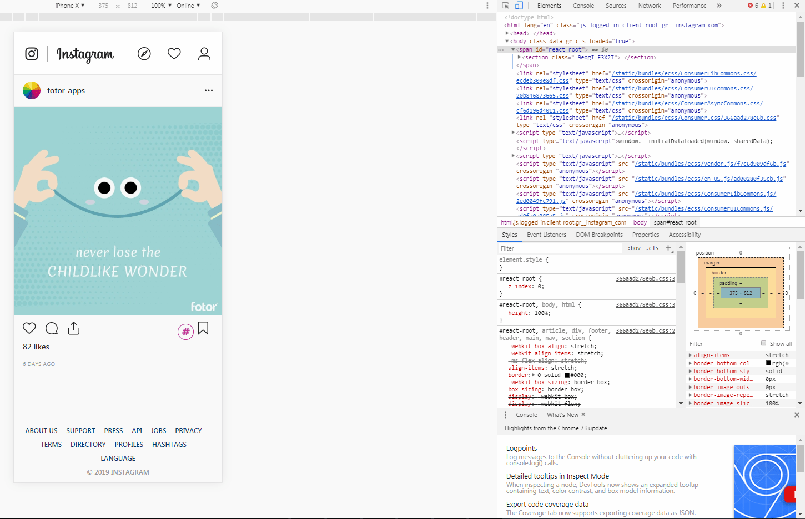Toggle the .cls element classes button
The width and height of the screenshot is (805, 519).
(x=652, y=248)
